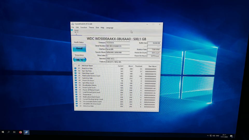Click the Write Error Rate status icon

click(x=77, y=106)
